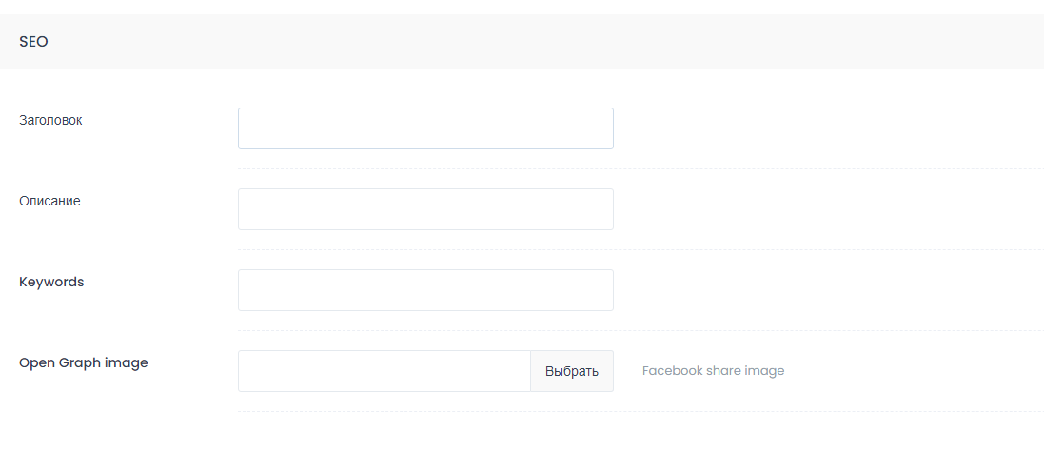Click the dashed separator below Open Graph field
1044x450 pixels.
coord(640,411)
